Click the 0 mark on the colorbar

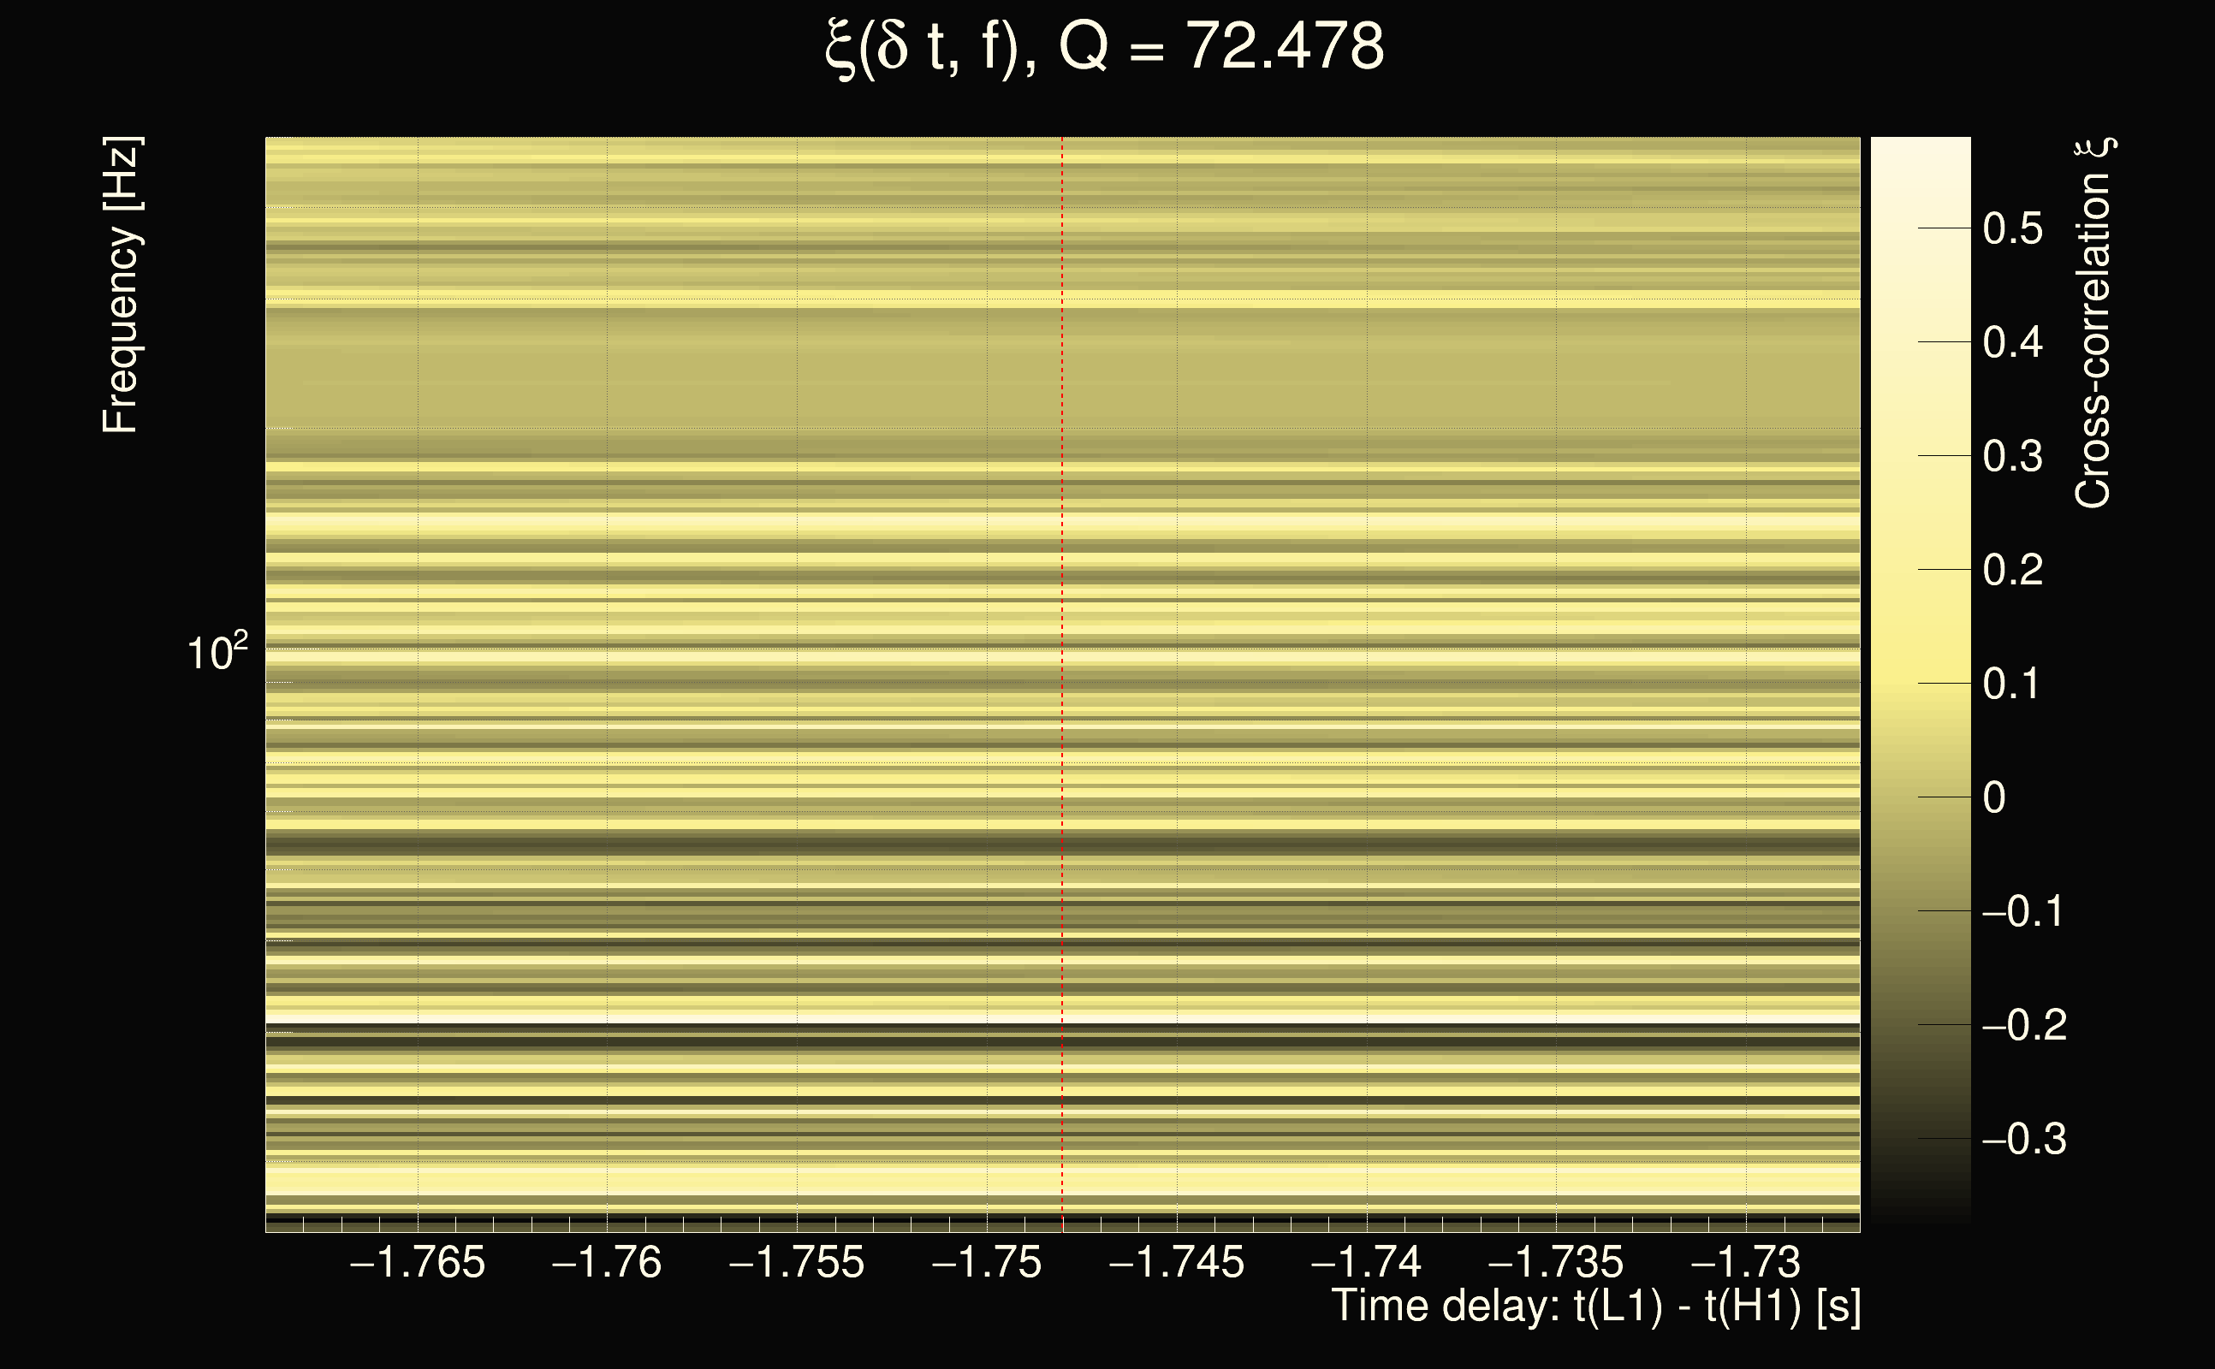(1994, 797)
